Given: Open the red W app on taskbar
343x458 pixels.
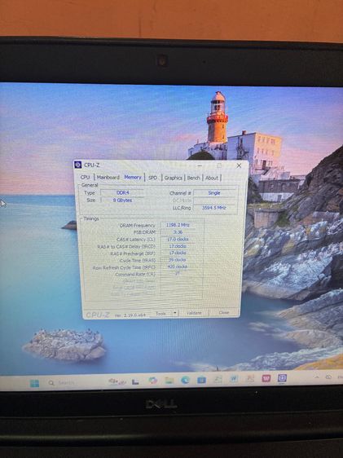Looking at the screenshot, I should pyautogui.click(x=266, y=379).
